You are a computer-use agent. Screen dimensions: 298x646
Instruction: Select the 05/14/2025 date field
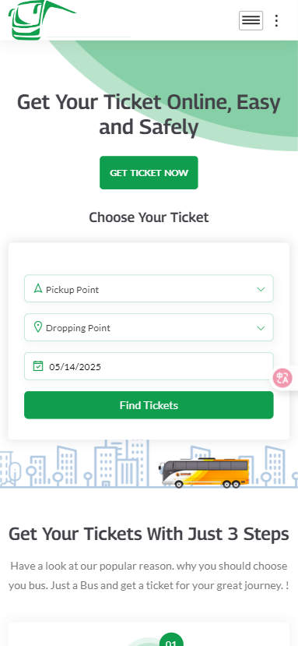(x=149, y=366)
